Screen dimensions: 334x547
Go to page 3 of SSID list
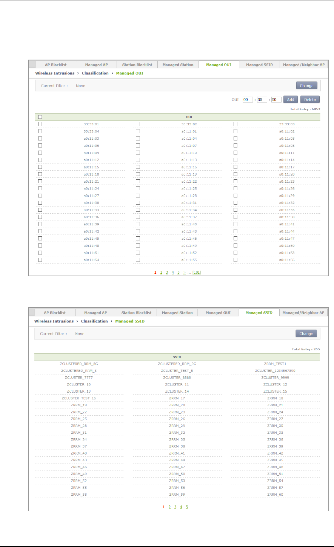(175, 507)
